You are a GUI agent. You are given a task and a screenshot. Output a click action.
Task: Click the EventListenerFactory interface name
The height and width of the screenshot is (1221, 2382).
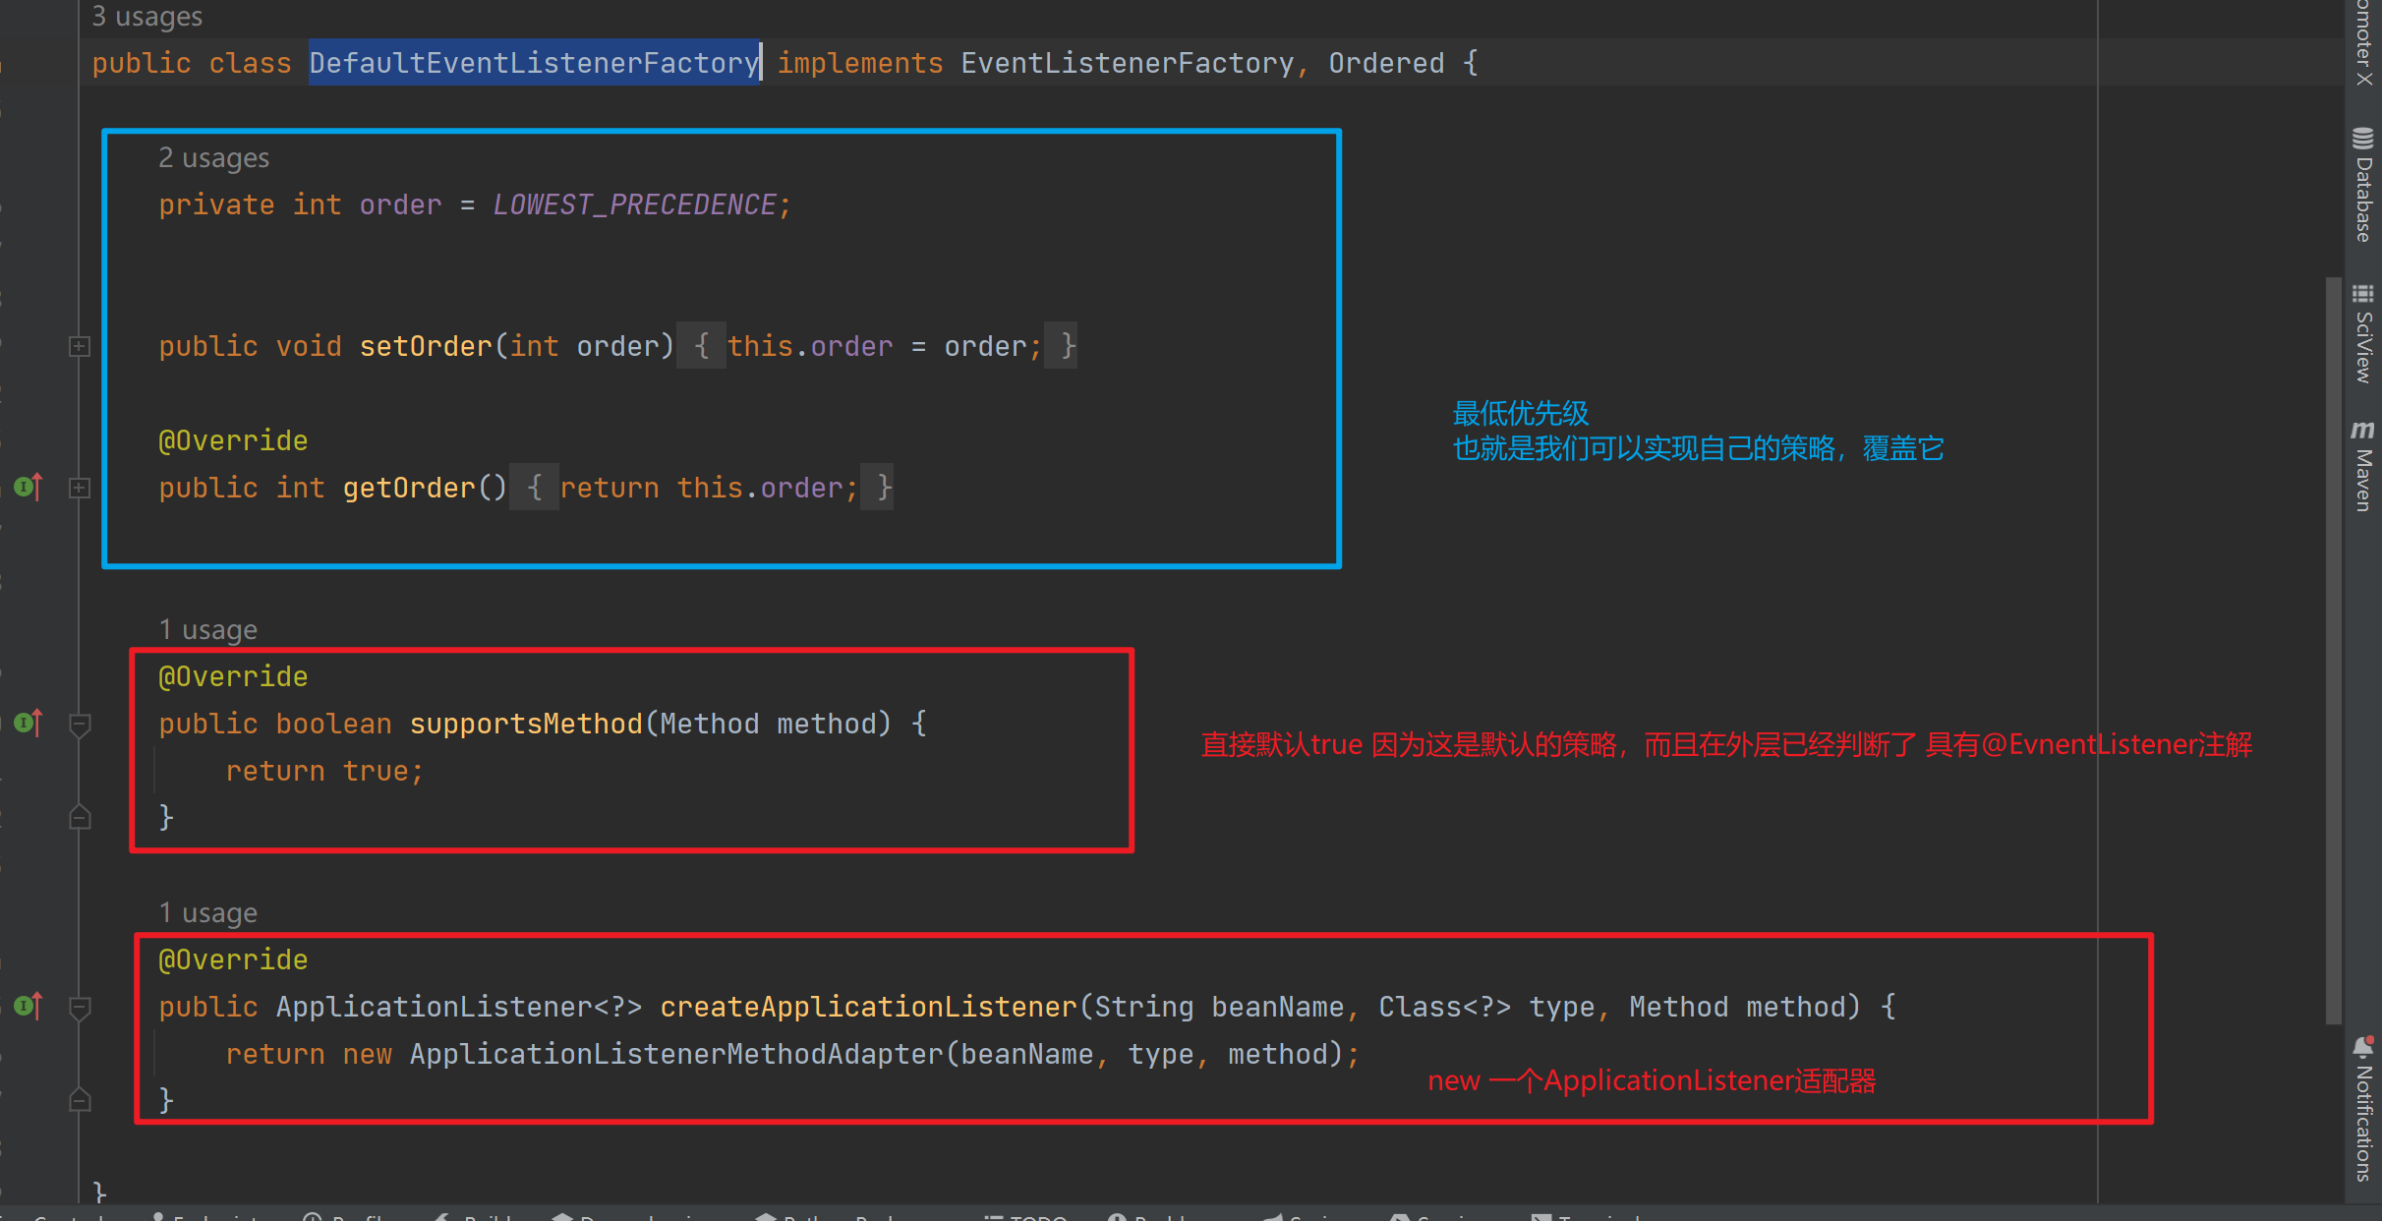click(1128, 63)
